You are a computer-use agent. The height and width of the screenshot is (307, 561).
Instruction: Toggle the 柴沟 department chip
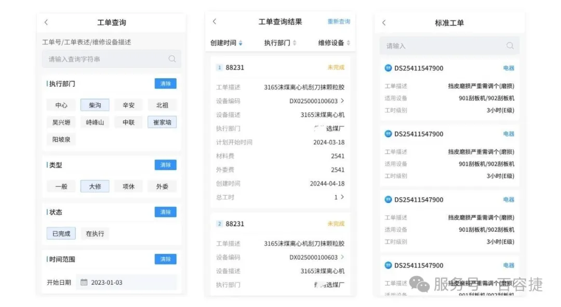tap(95, 105)
